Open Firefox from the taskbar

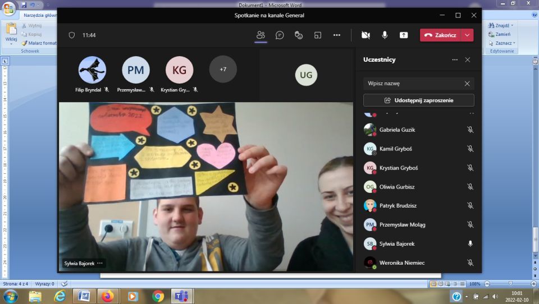[x=108, y=296]
